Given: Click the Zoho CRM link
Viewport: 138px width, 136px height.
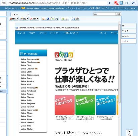Looking at the screenshot, I should (26, 72).
